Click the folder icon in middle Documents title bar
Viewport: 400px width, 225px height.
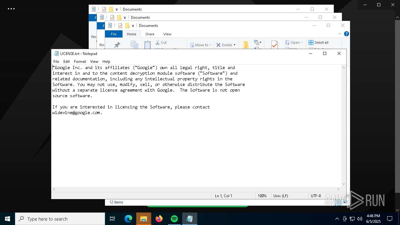point(119,17)
